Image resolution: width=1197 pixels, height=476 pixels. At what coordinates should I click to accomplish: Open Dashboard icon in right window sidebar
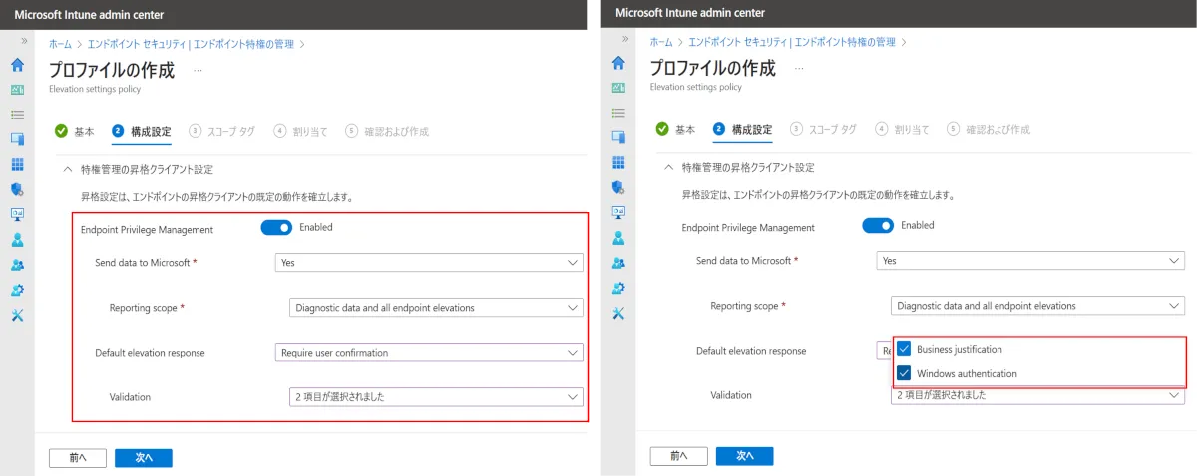coord(618,88)
